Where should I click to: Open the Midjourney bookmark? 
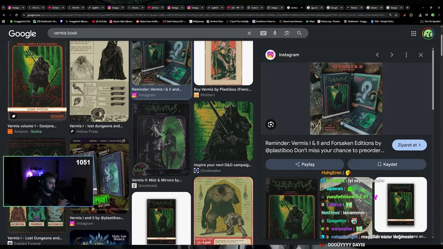(196, 21)
